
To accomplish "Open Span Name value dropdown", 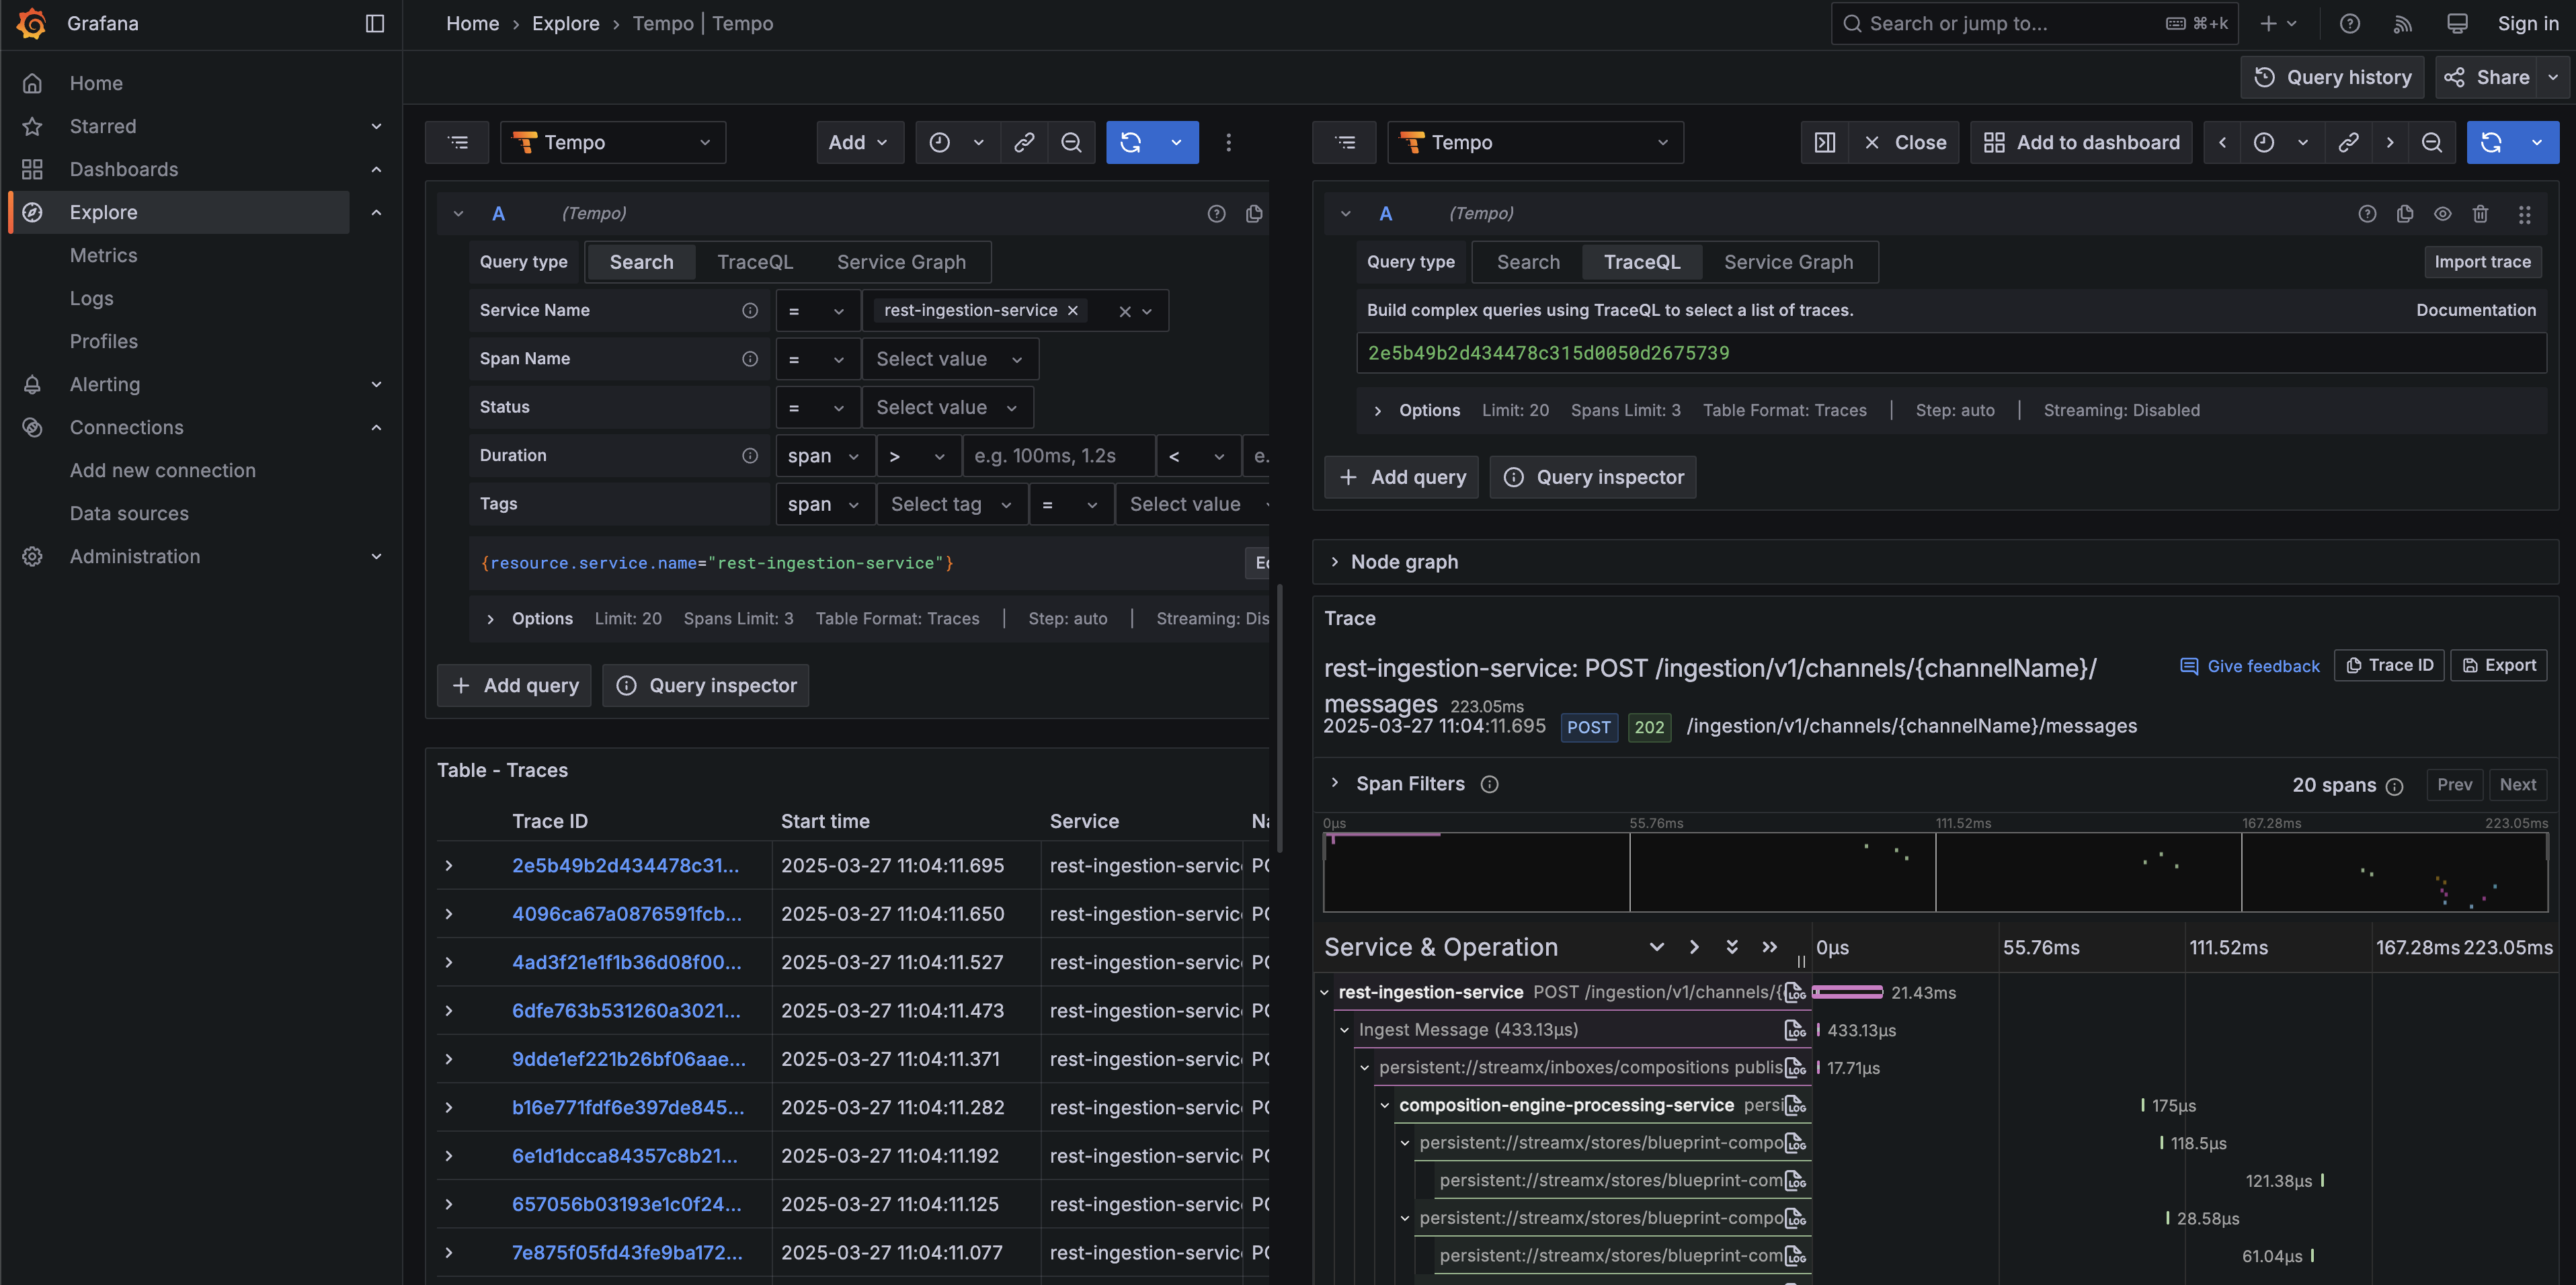I will click(x=950, y=359).
